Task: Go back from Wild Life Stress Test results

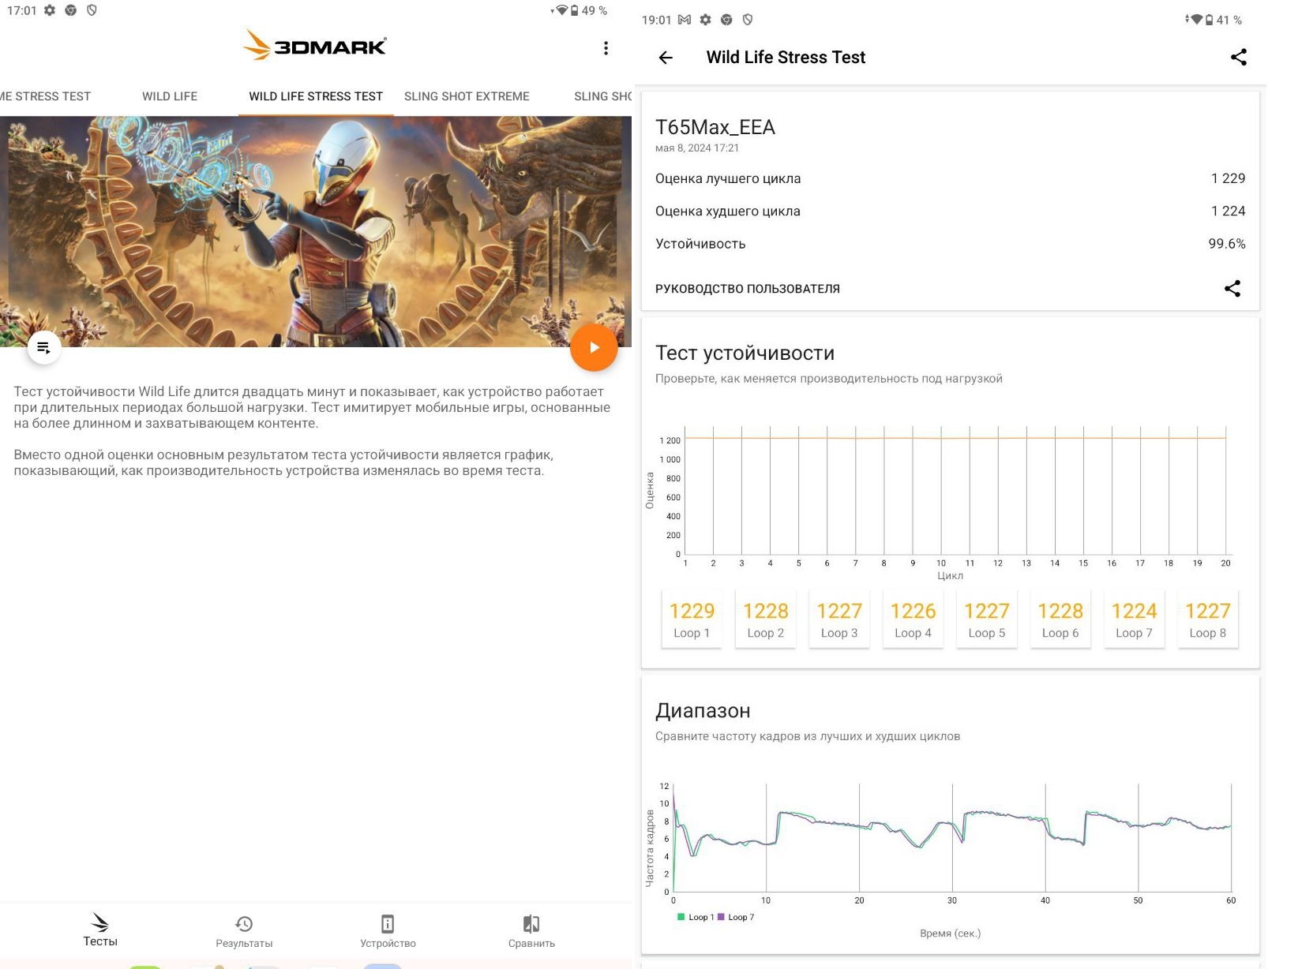Action: pyautogui.click(x=666, y=58)
